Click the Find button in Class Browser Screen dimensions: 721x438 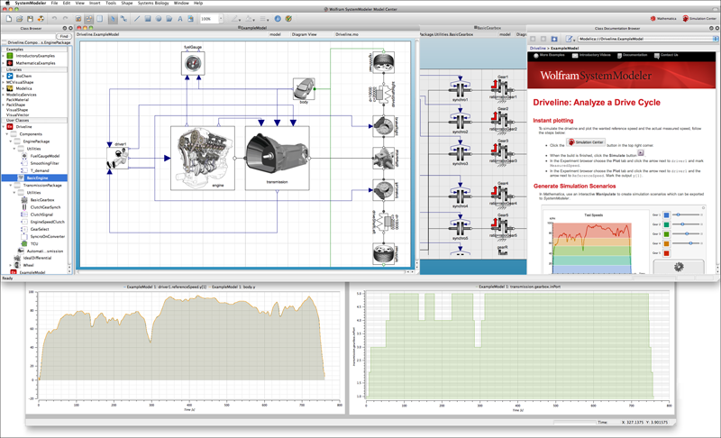click(64, 36)
